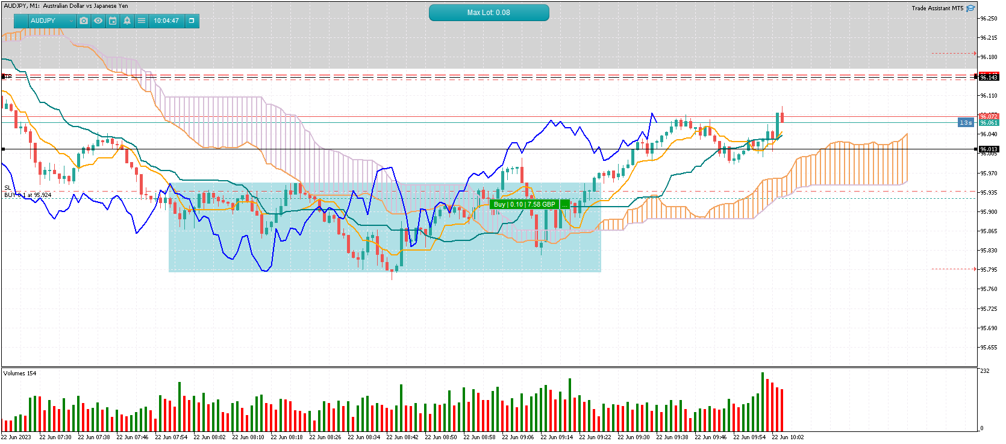The width and height of the screenshot is (1006, 444).
Task: Open the calendar icon in Trade Assistant panel
Action: [x=113, y=20]
